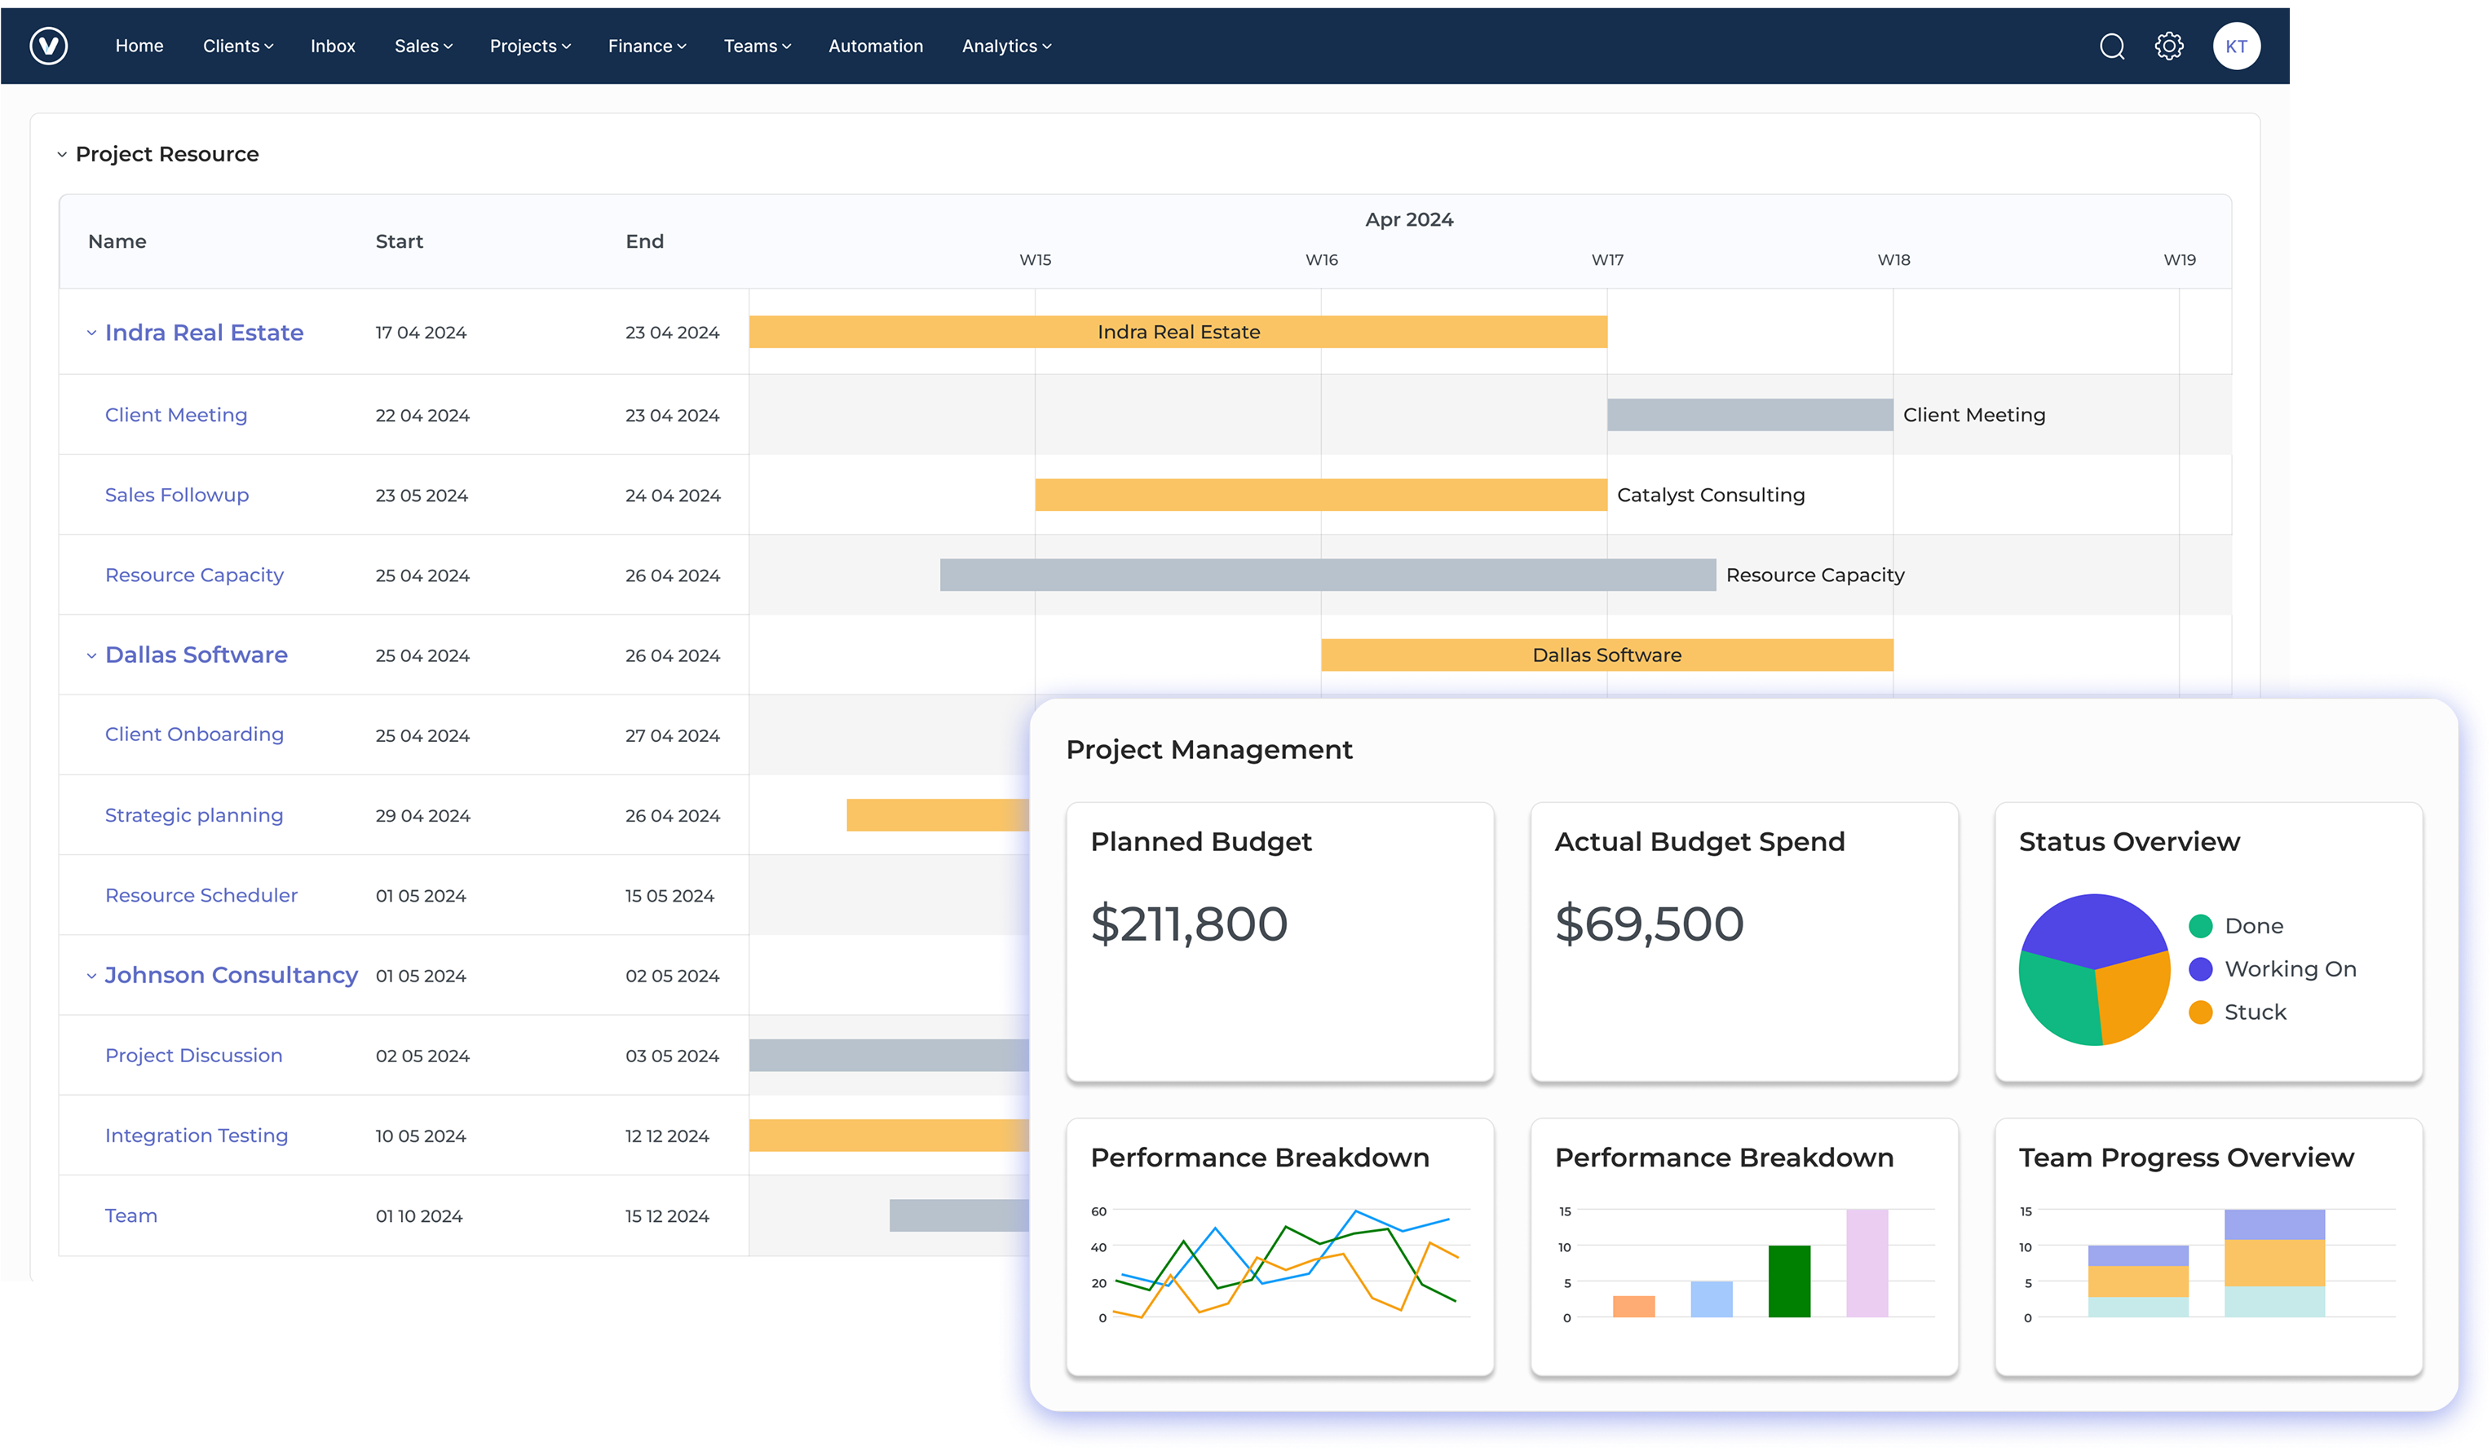
Task: Open the Projects dropdown menu
Action: click(530, 46)
